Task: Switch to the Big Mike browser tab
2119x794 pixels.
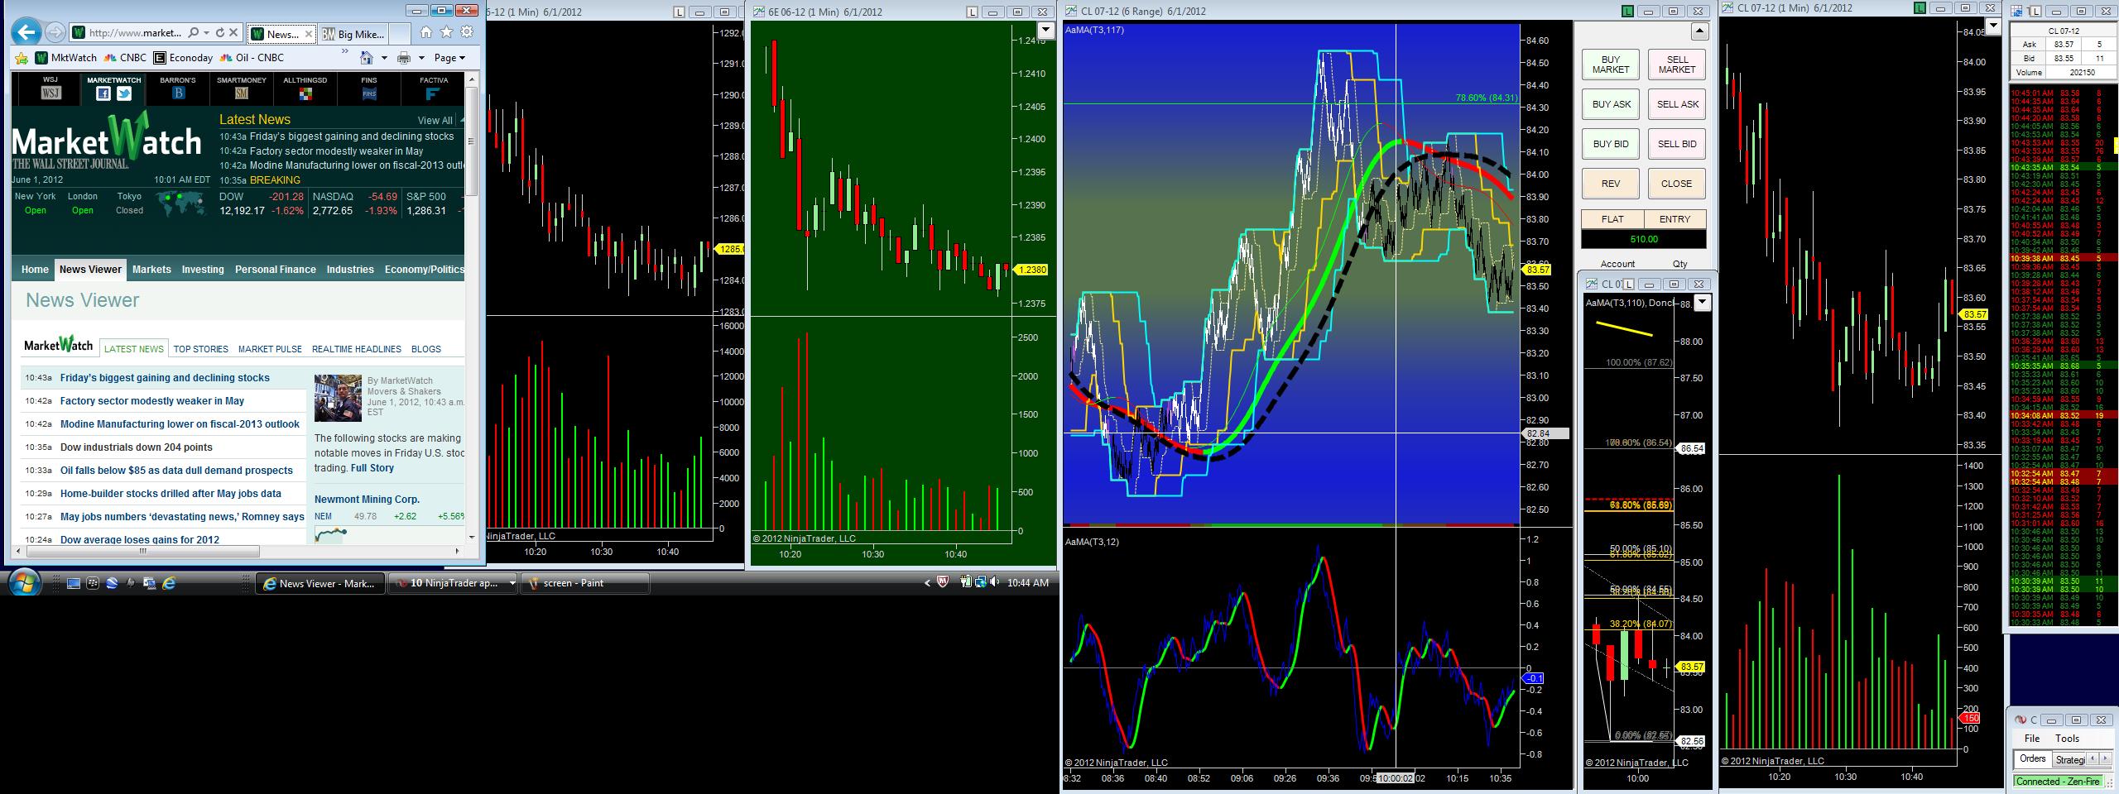Action: tap(353, 34)
